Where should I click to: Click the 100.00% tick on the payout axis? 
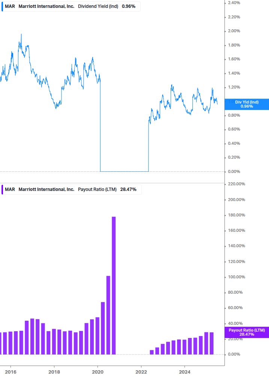pos(236,277)
